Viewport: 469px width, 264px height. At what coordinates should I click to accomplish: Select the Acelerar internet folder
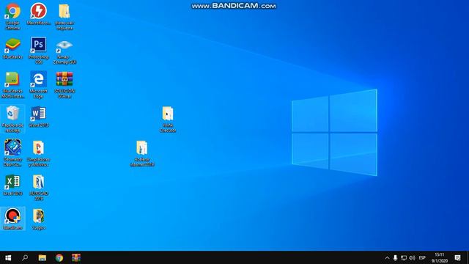coord(142,153)
